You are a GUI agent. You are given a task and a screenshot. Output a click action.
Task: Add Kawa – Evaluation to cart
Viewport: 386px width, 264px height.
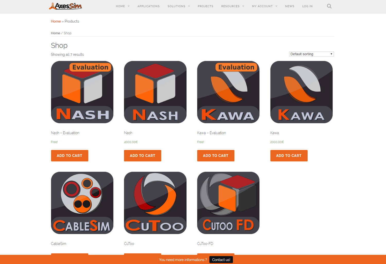pyautogui.click(x=216, y=156)
